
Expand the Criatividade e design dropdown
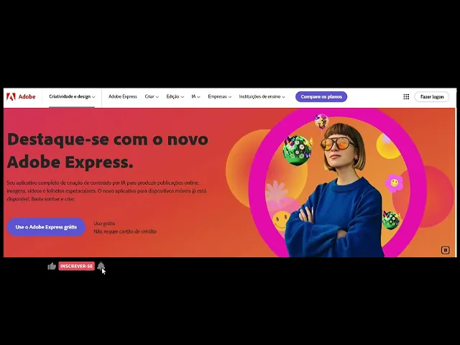(72, 96)
